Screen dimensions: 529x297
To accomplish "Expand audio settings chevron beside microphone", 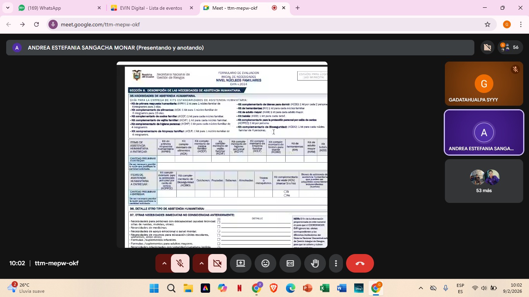I will pyautogui.click(x=164, y=263).
